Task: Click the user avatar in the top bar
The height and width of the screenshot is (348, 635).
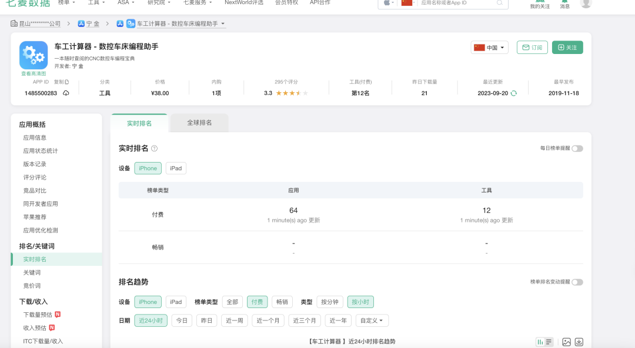Action: 586,4
